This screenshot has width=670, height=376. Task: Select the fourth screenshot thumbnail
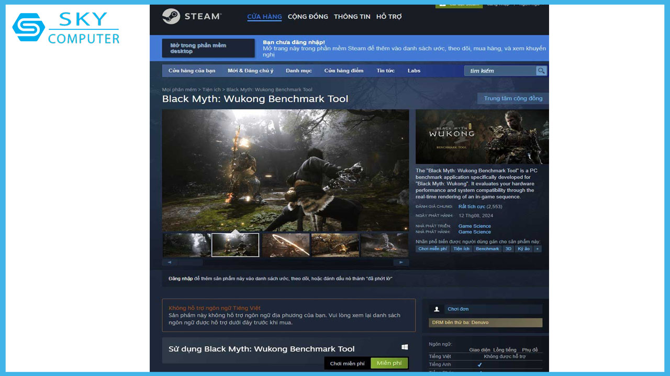click(x=335, y=245)
